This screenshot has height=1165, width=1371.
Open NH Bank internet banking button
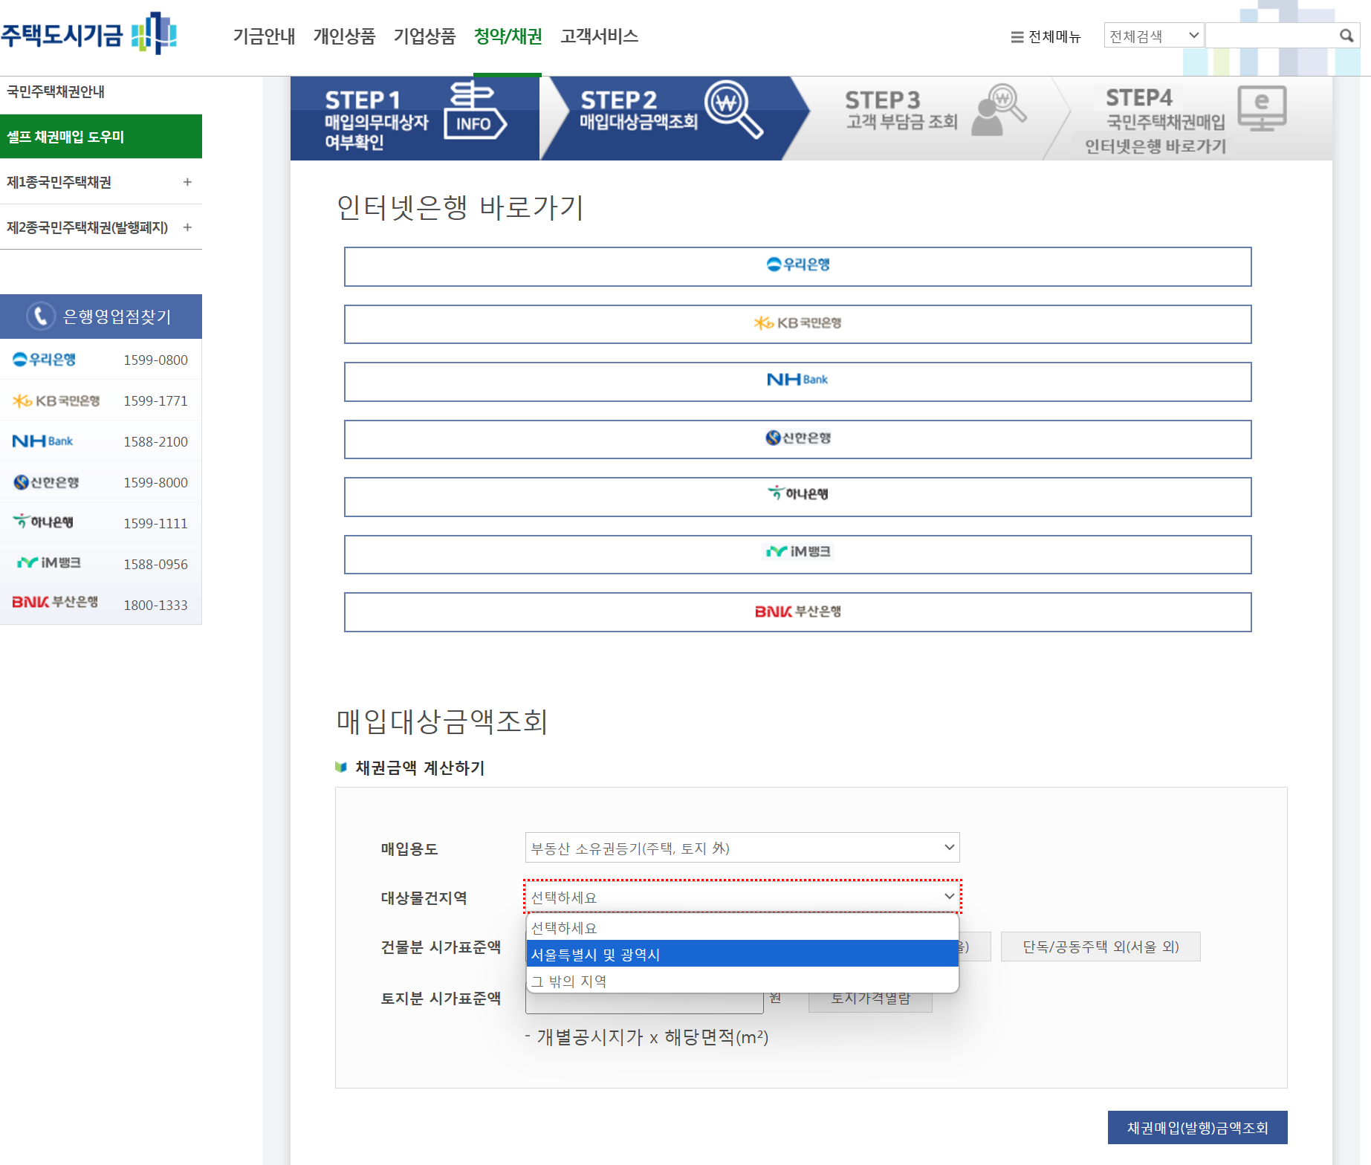coord(797,382)
